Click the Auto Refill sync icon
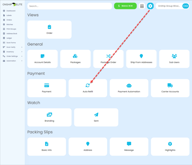The width and height of the screenshot is (192, 165). [x=88, y=85]
